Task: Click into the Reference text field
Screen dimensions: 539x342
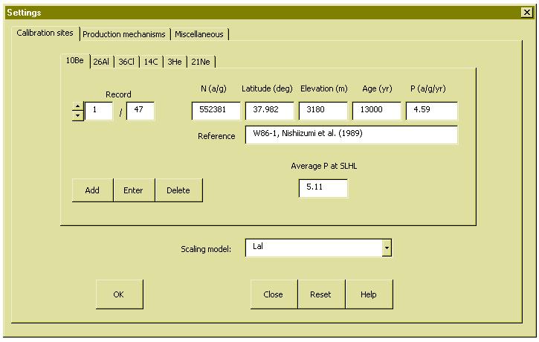Action: click(x=351, y=135)
